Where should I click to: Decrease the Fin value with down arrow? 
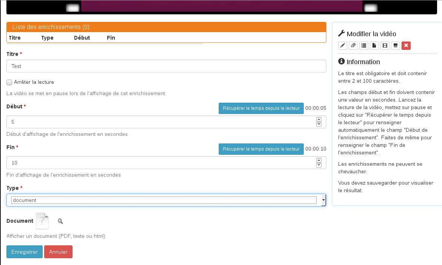[x=318, y=165]
